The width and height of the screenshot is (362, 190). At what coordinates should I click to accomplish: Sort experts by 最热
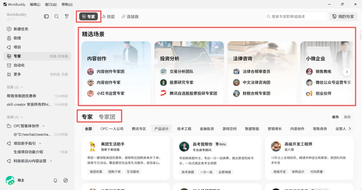point(336,117)
